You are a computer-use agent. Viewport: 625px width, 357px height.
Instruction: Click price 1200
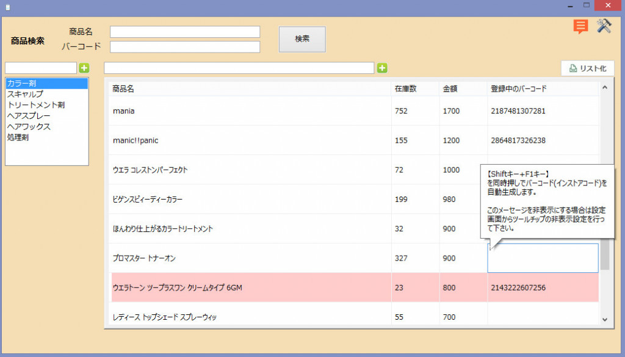(x=451, y=140)
